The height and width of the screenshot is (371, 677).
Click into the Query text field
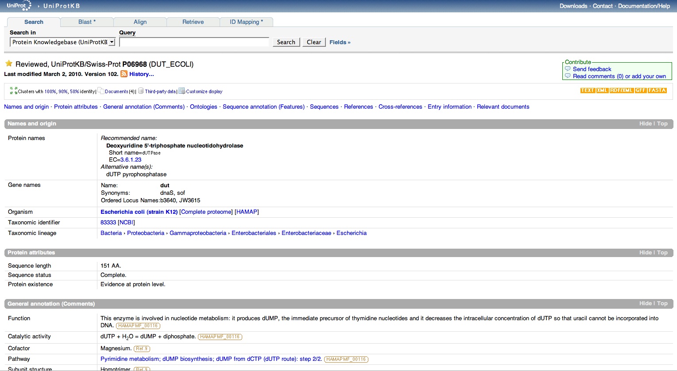pyautogui.click(x=194, y=42)
